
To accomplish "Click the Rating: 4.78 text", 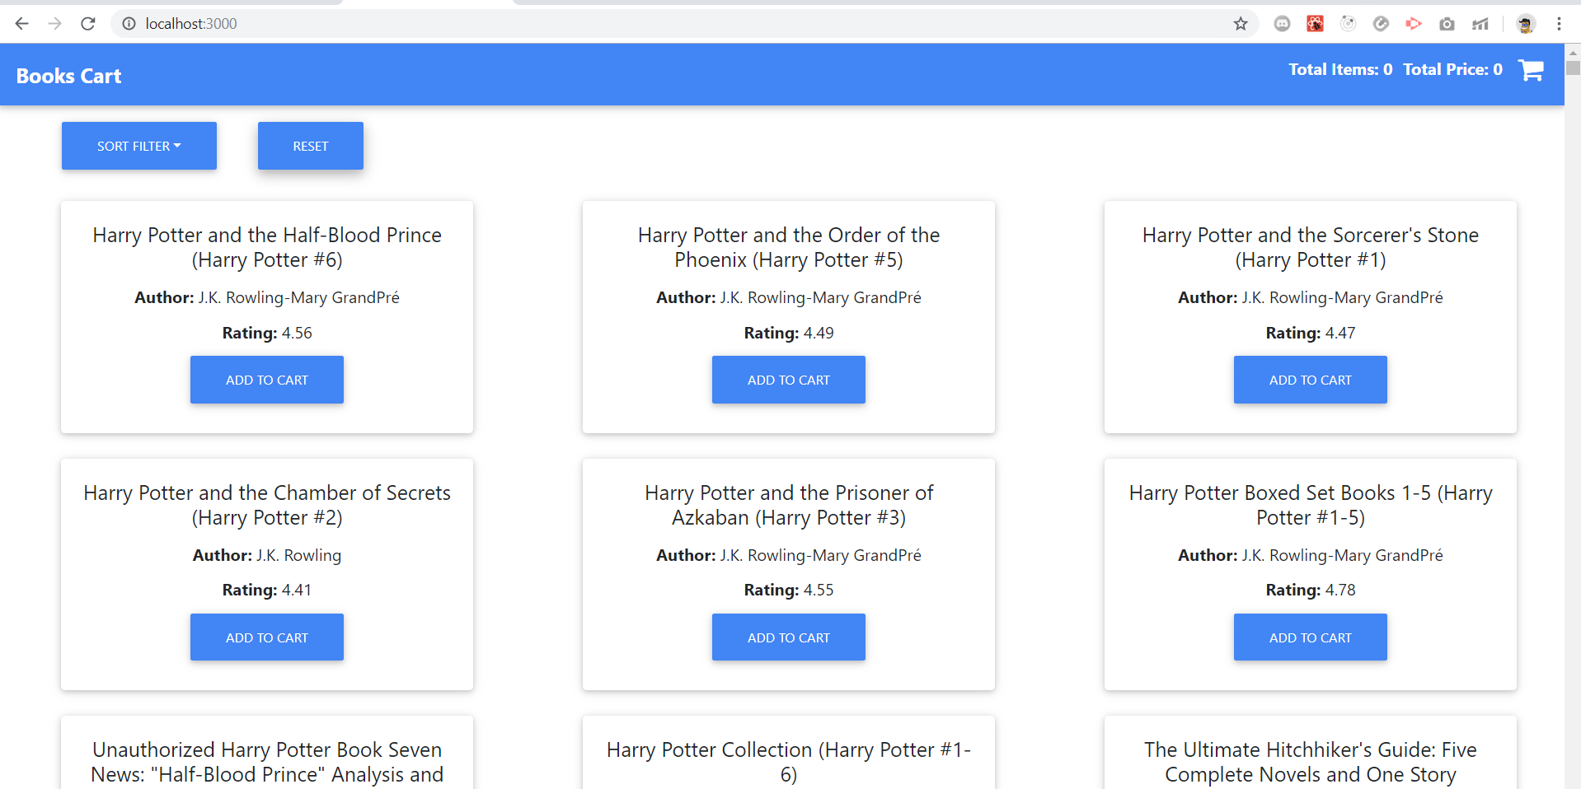I will (x=1311, y=590).
